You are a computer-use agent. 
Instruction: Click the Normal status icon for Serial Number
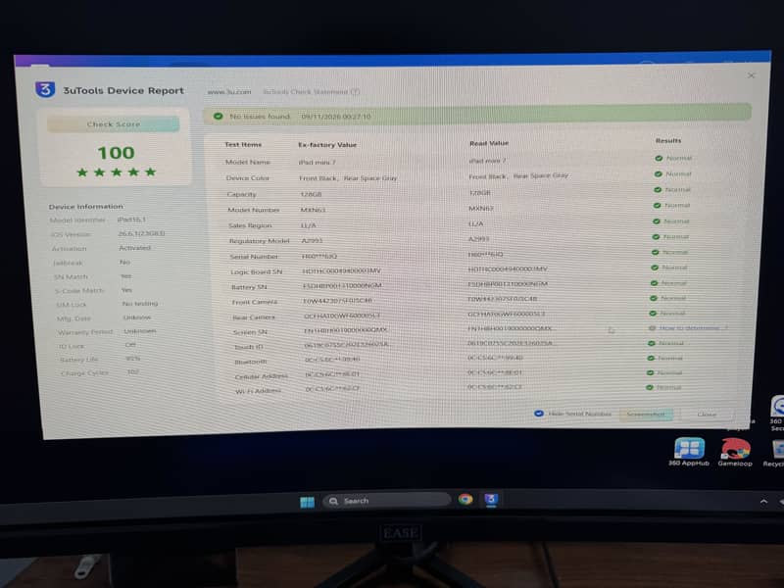click(x=656, y=252)
